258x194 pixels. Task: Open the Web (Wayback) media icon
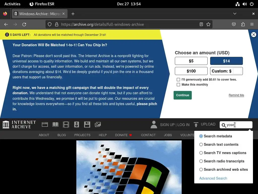click(45, 125)
